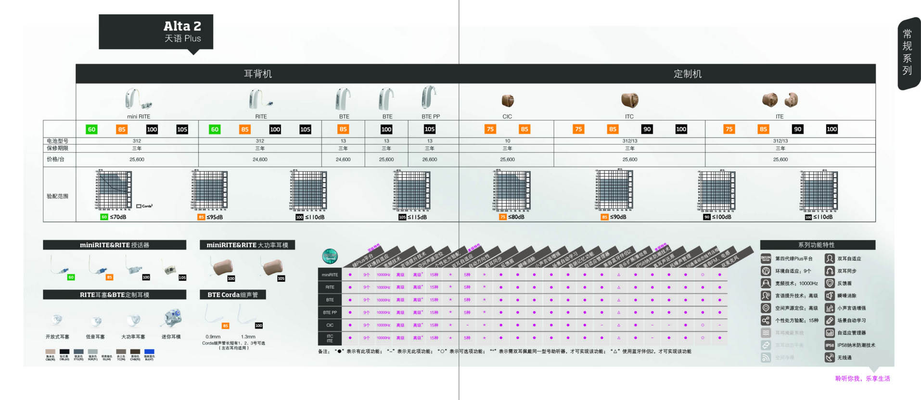The image size is (921, 400).
Task: Click the 定制机 section header
Action: click(x=687, y=74)
